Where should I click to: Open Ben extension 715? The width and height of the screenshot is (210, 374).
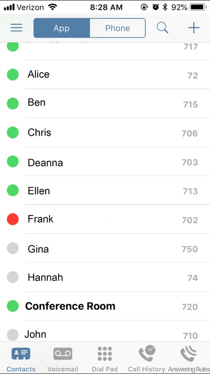(x=105, y=104)
